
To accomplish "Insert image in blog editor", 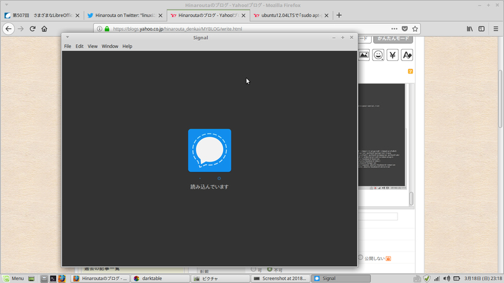I will (364, 55).
